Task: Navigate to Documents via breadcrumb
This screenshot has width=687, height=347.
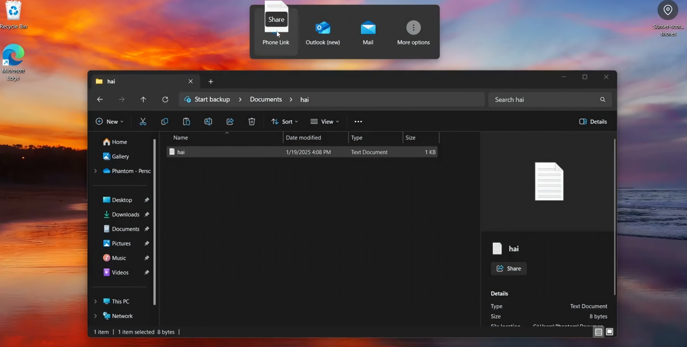Action: click(x=265, y=100)
